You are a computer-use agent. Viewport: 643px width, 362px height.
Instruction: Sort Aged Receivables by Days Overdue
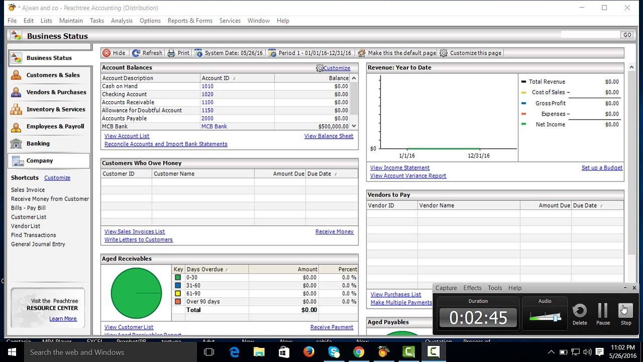(217, 269)
